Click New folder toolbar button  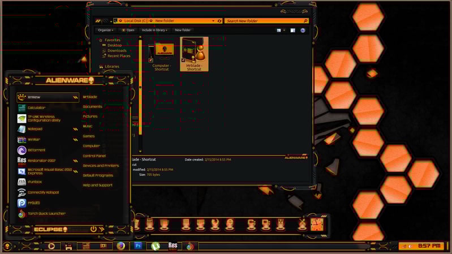[183, 30]
